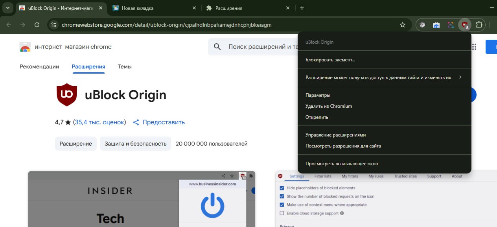Select the Расширение category chip
The height and width of the screenshot is (227, 497).
pyautogui.click(x=76, y=144)
